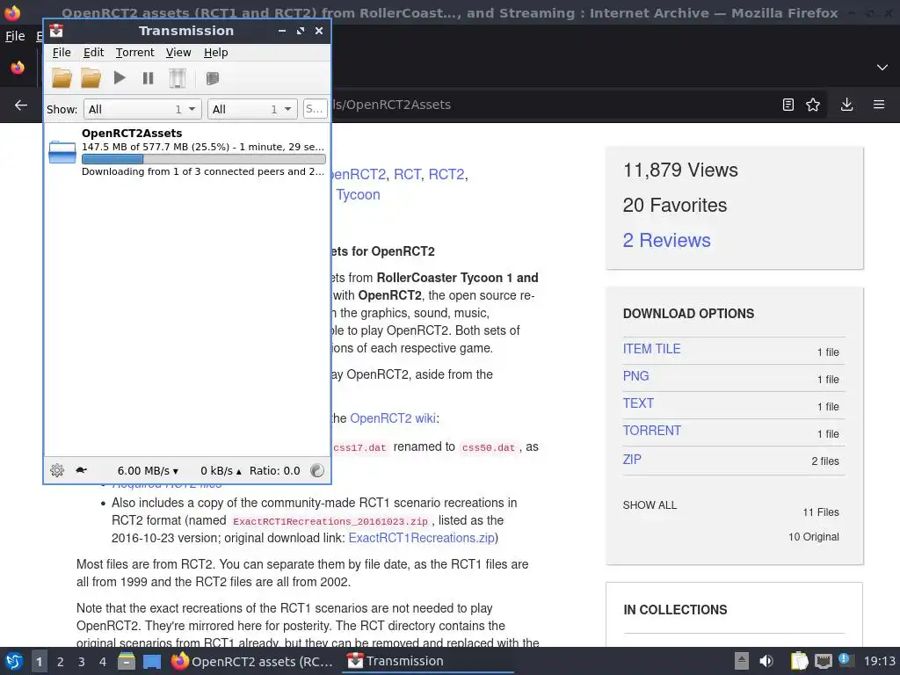Remove torrent with the trash icon

coord(178,78)
